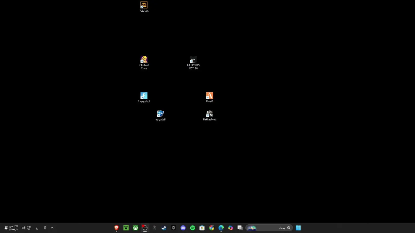Viewport: 415px width, 233px height.
Task: Show hidden system tray icons
Action: [52, 228]
